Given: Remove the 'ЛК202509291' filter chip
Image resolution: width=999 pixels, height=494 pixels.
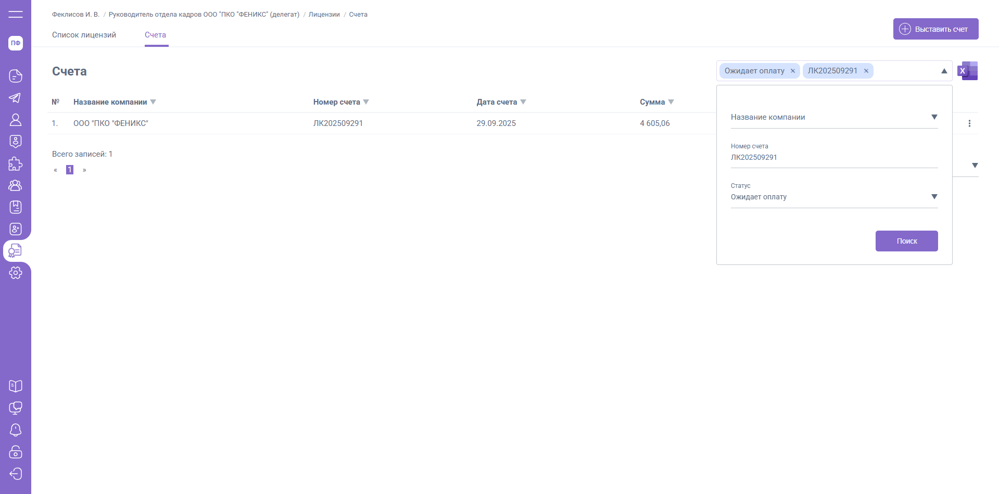Looking at the screenshot, I should point(866,71).
